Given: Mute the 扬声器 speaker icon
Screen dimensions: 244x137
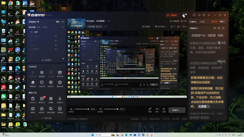Looking at the screenshot, I should coord(100,109).
